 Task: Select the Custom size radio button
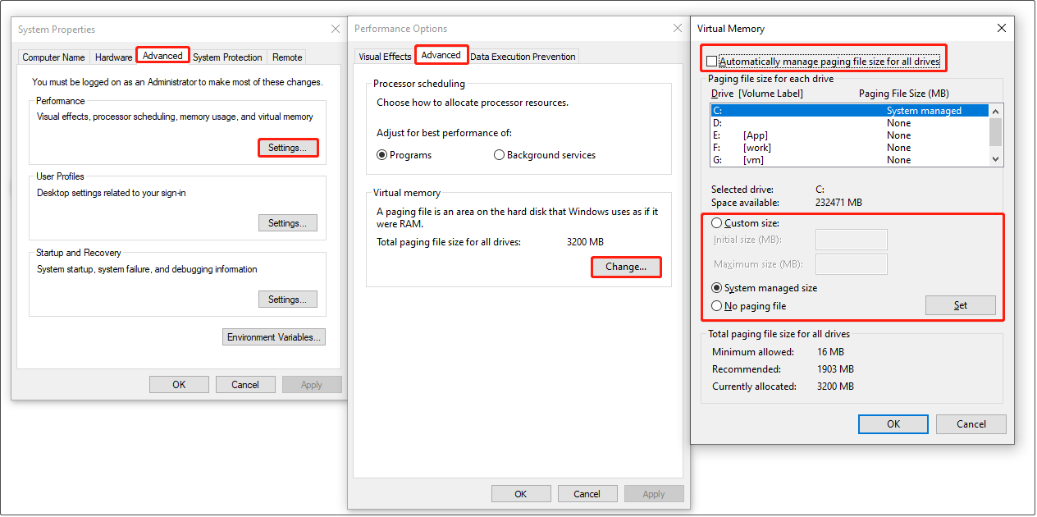pyautogui.click(x=718, y=222)
